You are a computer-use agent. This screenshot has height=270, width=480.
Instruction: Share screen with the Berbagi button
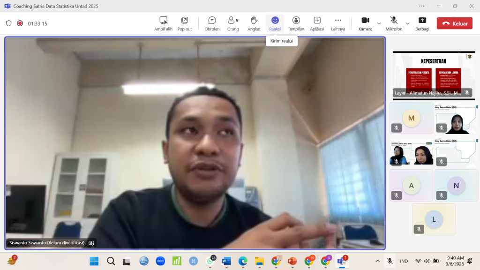[422, 23]
